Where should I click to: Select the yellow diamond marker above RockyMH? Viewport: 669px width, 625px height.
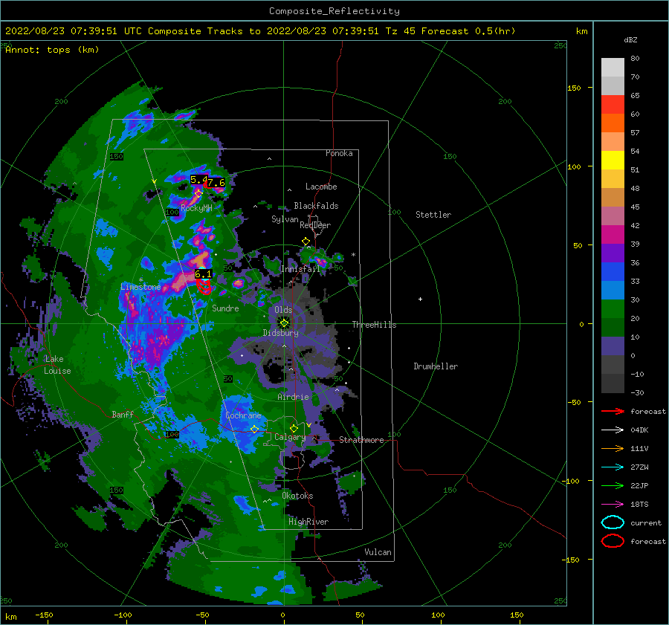198,193
